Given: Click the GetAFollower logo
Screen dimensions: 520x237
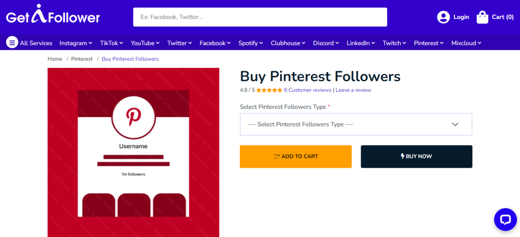Looking at the screenshot, I should coord(53,17).
